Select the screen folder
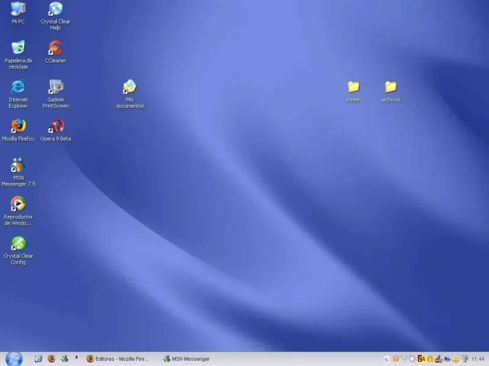Screen dimensions: 489x366 click(353, 91)
